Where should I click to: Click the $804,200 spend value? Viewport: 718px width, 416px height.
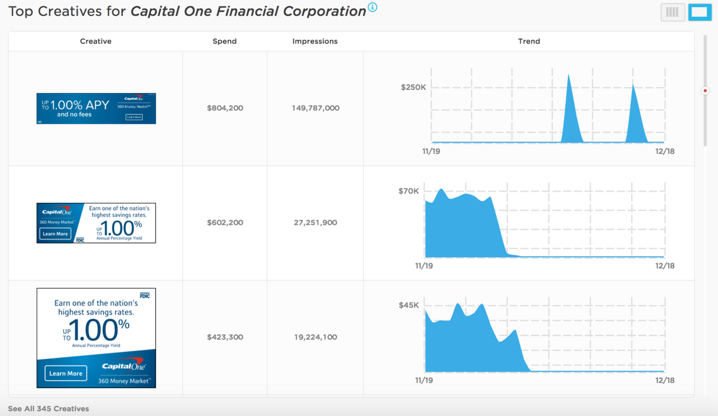(x=224, y=108)
